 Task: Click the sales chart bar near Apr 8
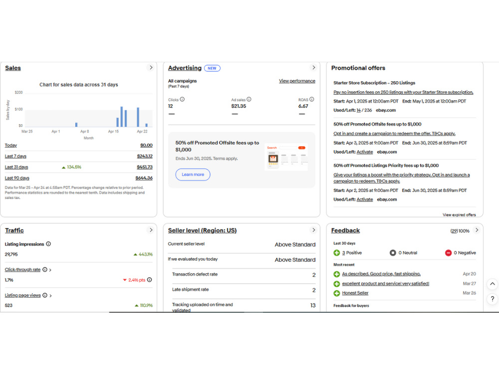[x=76, y=125]
